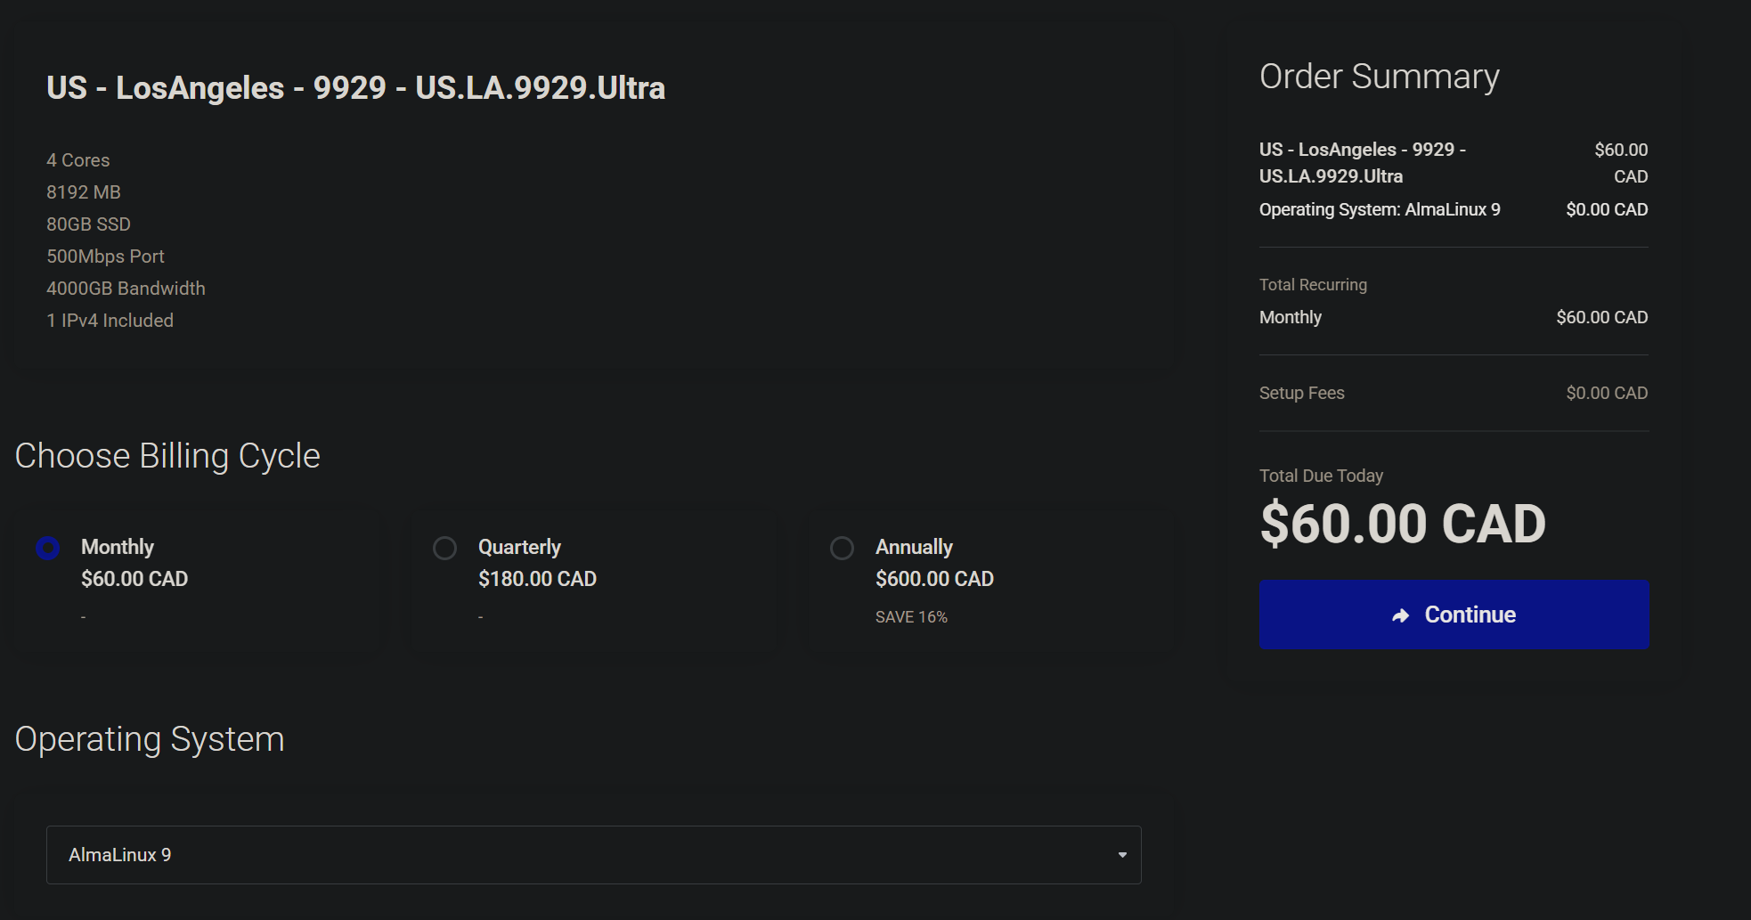Open the AlmaLinux 9 operating system dropdown
This screenshot has height=920, width=1751.
[594, 855]
